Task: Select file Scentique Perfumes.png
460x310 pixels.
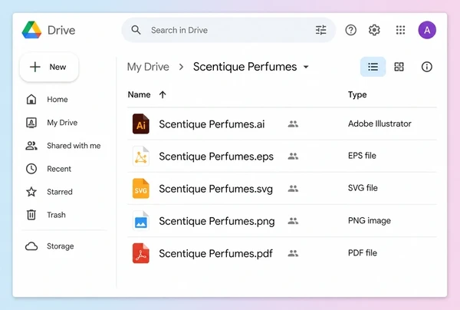Action: (x=217, y=221)
